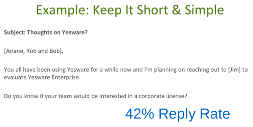
Task: Click the phrase 'reaching out to'
Action: click(206, 70)
